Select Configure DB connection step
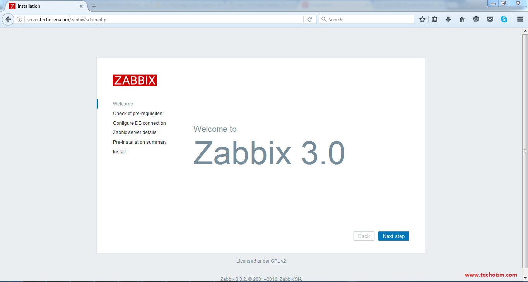This screenshot has width=528, height=282. click(x=139, y=123)
